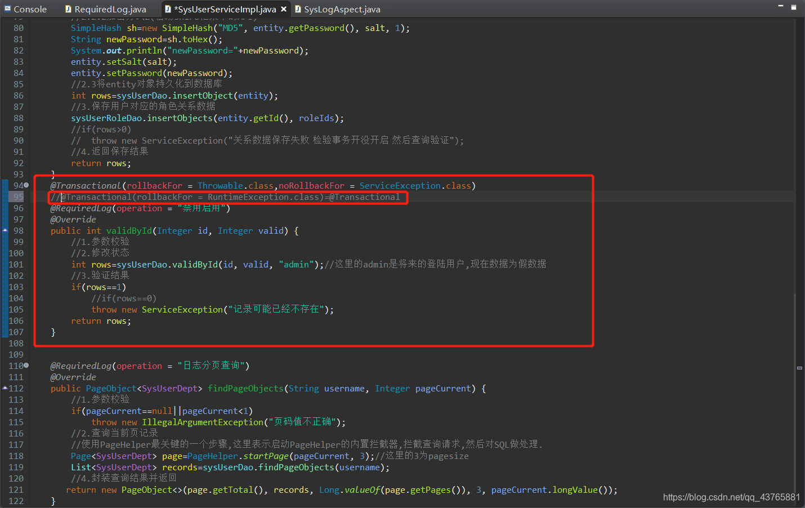The width and height of the screenshot is (805, 508).
Task: Click System.out.println newPassword line
Action: click(190, 50)
